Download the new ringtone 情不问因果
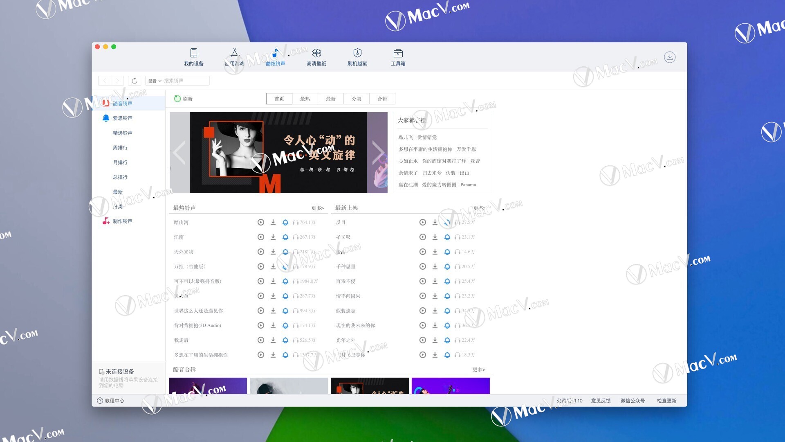 435,296
